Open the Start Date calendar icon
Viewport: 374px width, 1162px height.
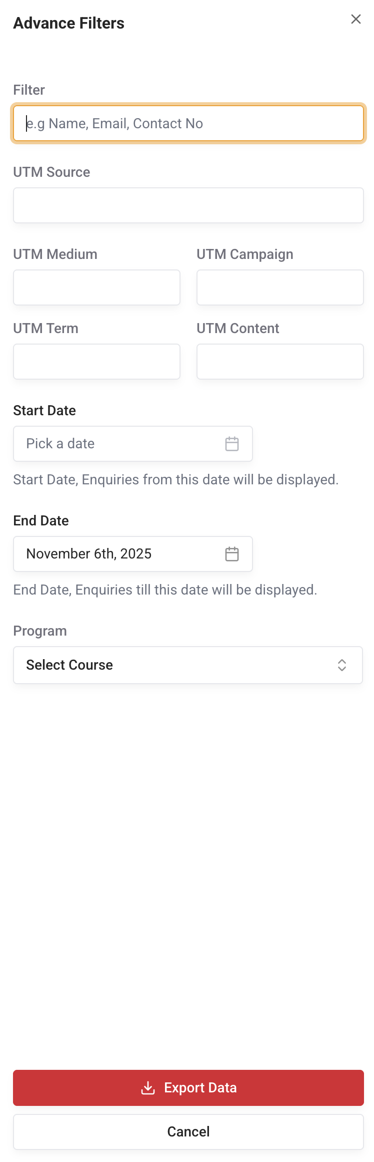click(231, 444)
